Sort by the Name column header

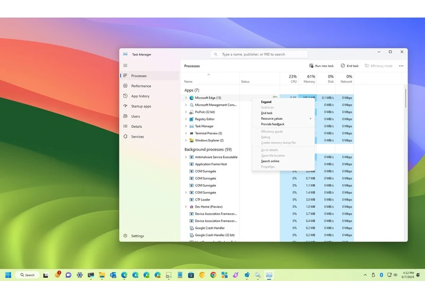210,78
